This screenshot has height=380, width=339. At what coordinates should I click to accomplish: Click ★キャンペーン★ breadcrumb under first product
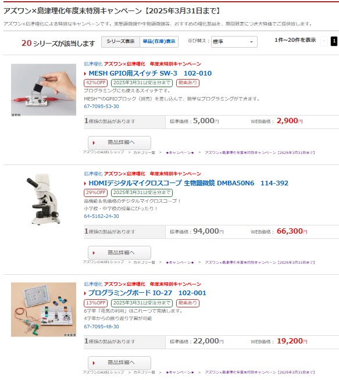180,153
